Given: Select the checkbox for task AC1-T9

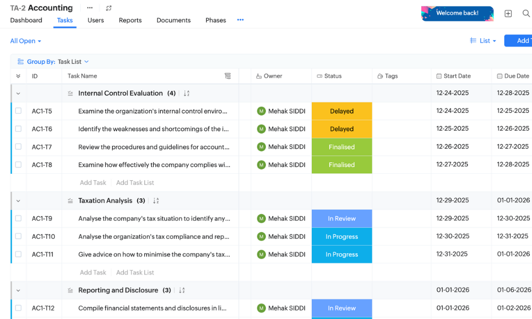Looking at the screenshot, I should point(18,219).
